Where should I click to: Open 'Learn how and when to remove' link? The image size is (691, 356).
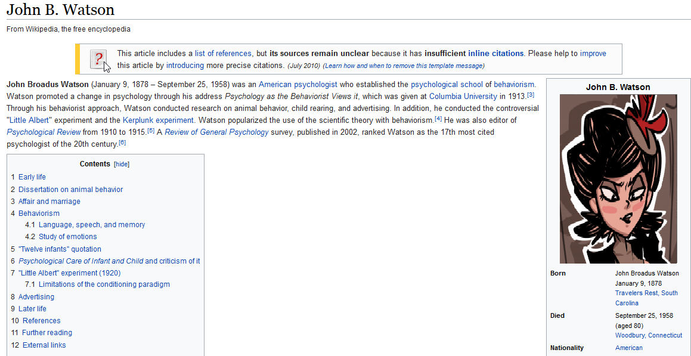coord(403,66)
